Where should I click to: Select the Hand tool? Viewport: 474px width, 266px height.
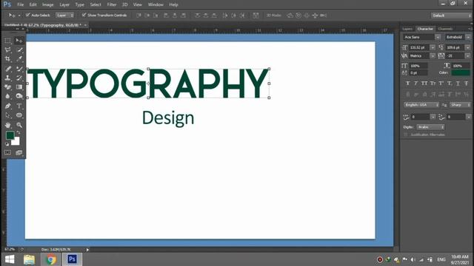(x=8, y=125)
